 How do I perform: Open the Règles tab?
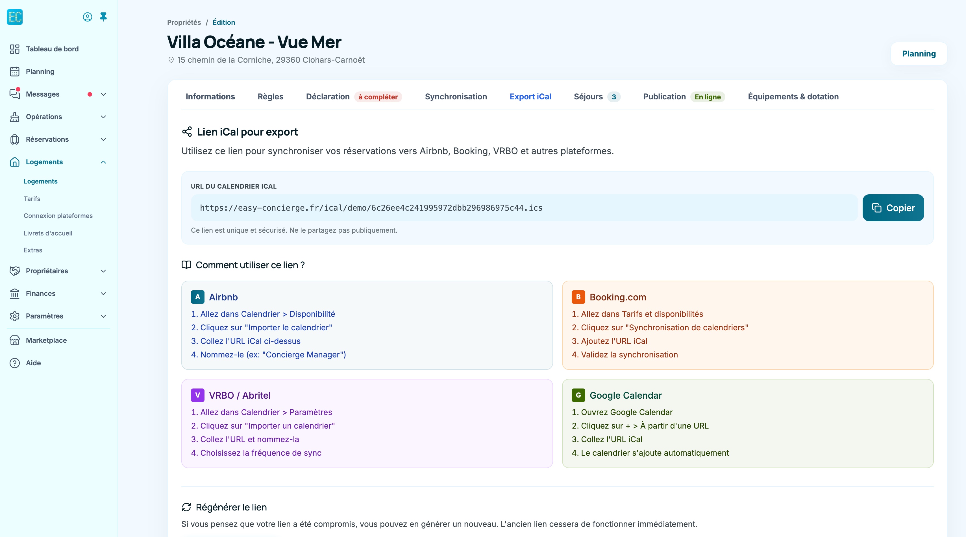point(270,97)
